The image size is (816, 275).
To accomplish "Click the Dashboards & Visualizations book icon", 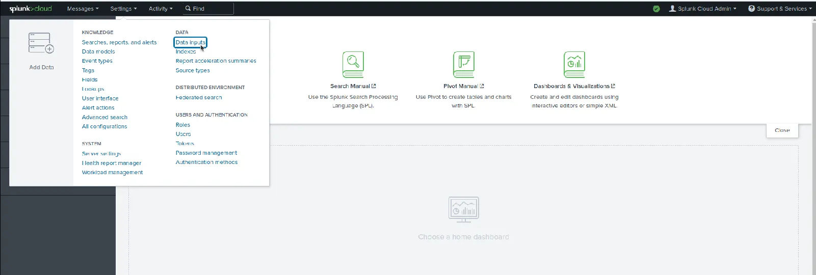I will click(x=574, y=65).
